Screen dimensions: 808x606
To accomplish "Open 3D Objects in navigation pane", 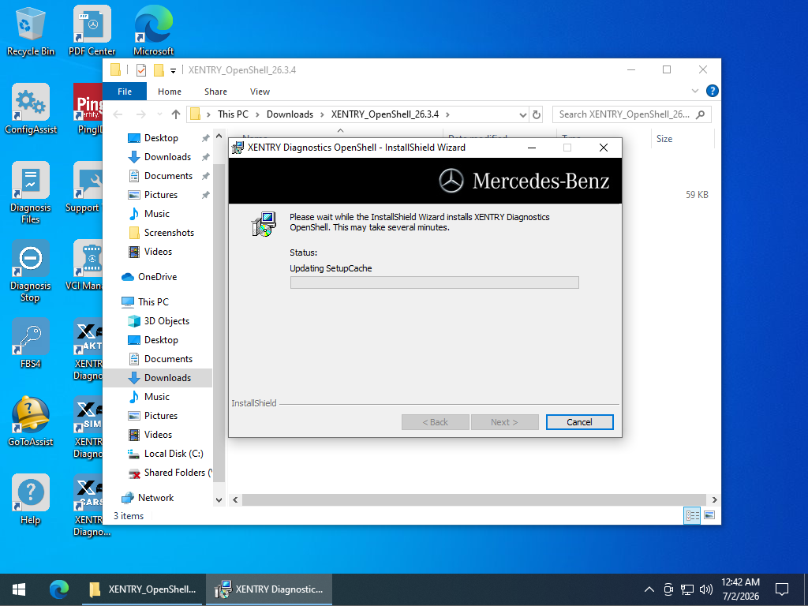I will (x=166, y=321).
